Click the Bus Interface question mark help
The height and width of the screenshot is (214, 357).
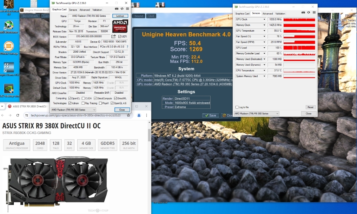(127, 47)
